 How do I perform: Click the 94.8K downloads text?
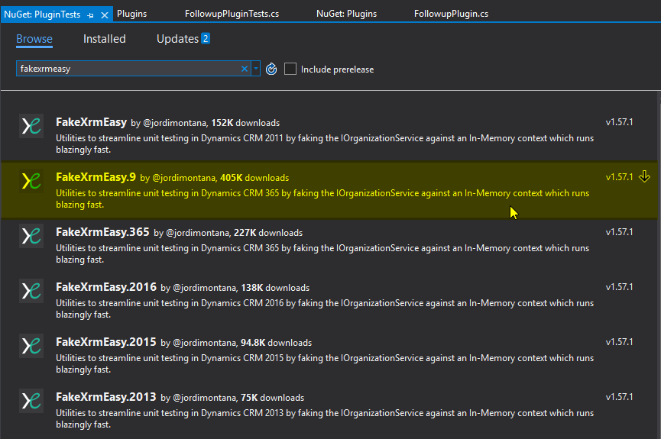click(x=276, y=343)
